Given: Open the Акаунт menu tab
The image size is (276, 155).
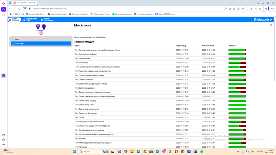Looking at the screenshot, I should click(x=47, y=19).
